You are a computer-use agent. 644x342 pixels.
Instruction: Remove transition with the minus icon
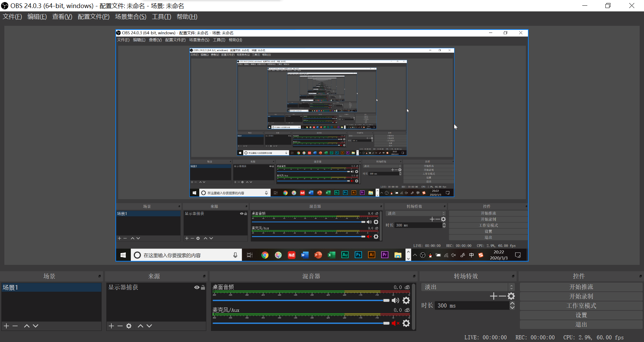click(502, 296)
